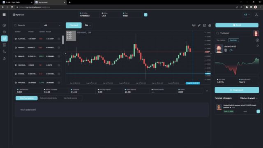
Task: Open the hamburger menu
Action: pyautogui.click(x=4, y=15)
